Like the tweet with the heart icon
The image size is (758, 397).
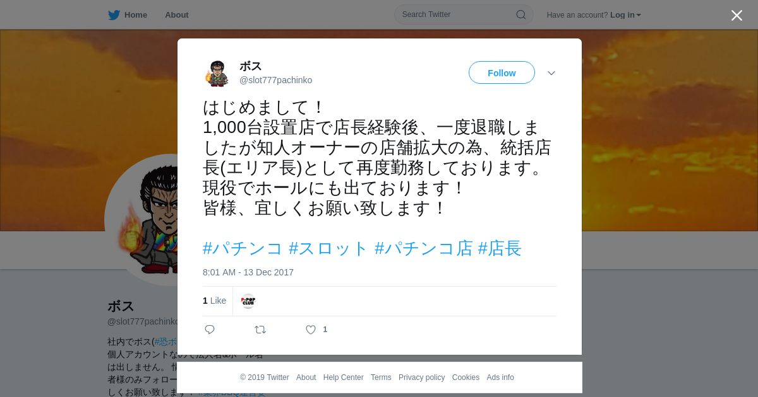[310, 330]
